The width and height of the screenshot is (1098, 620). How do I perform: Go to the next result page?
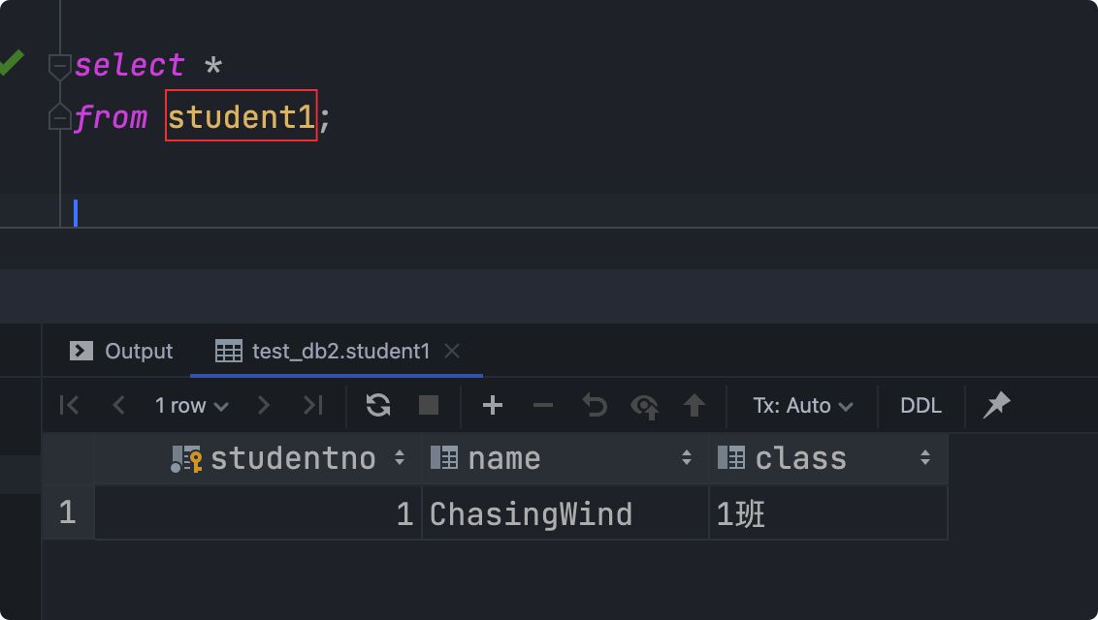coord(263,405)
